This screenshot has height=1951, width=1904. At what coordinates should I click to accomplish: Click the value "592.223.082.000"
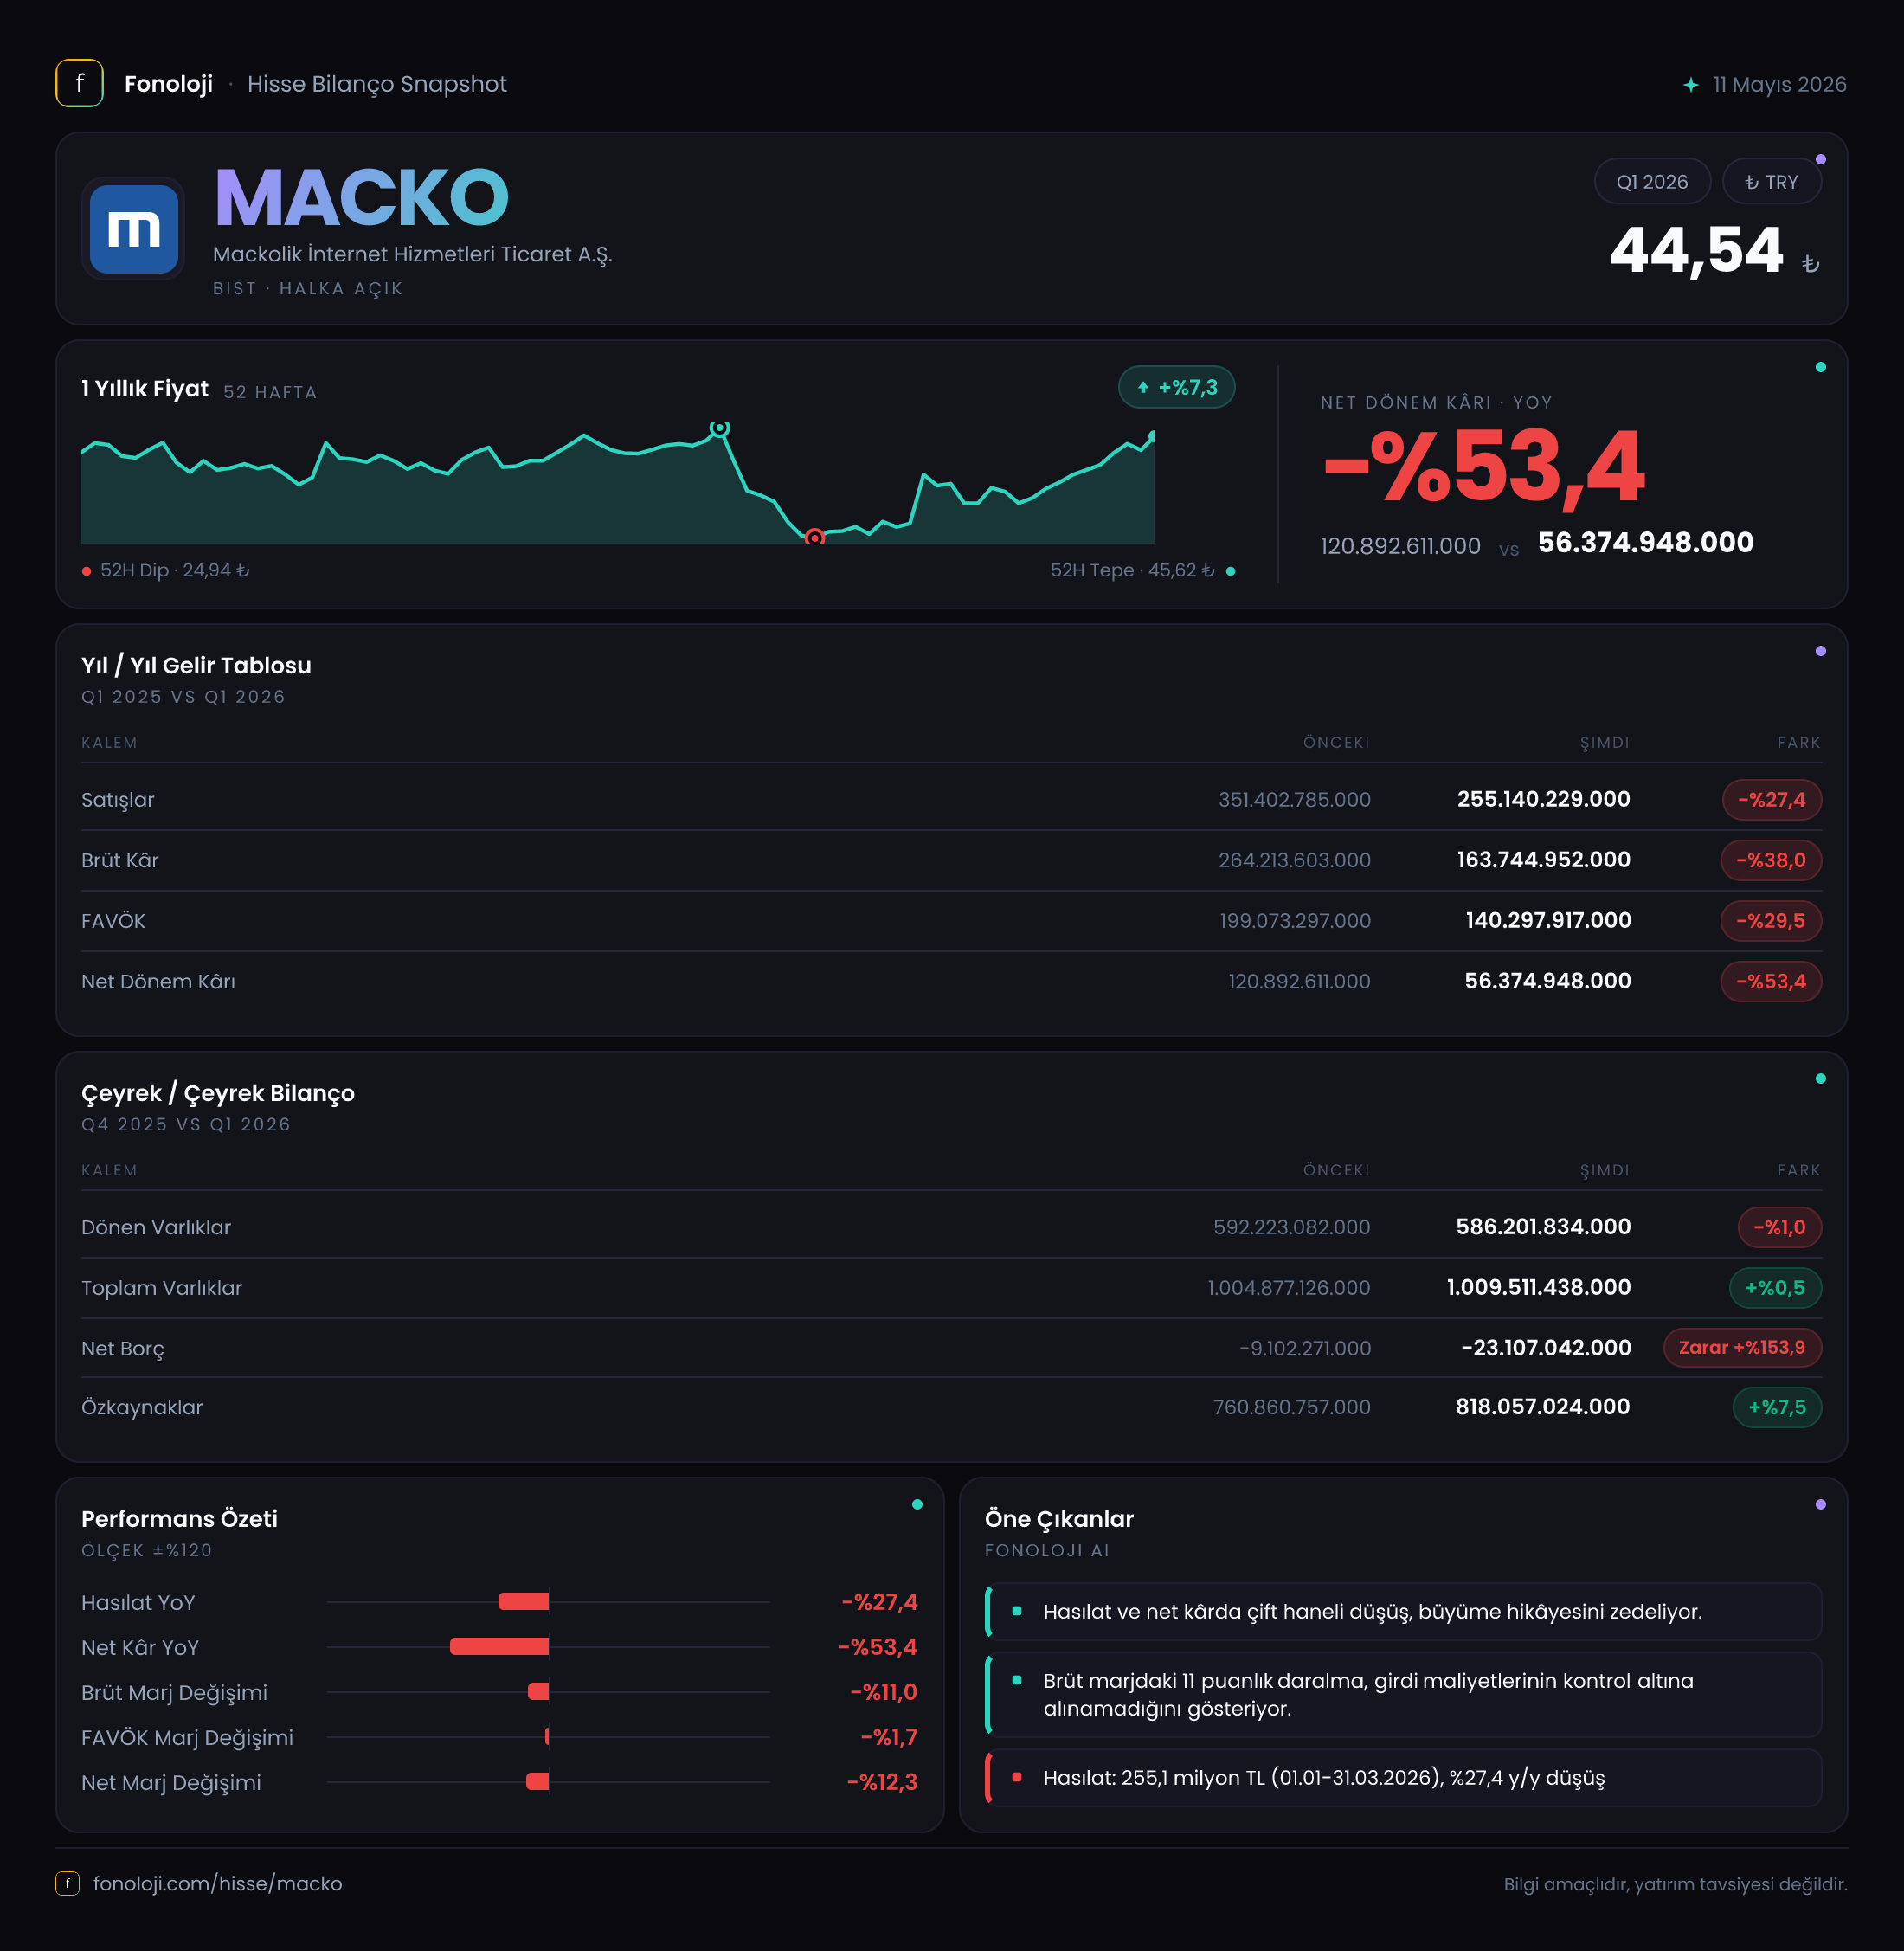(x=1292, y=1227)
